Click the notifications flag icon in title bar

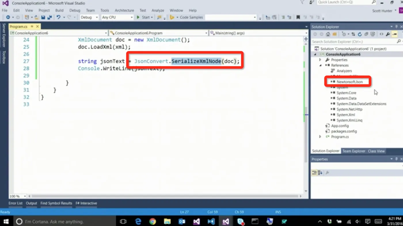click(302, 2)
